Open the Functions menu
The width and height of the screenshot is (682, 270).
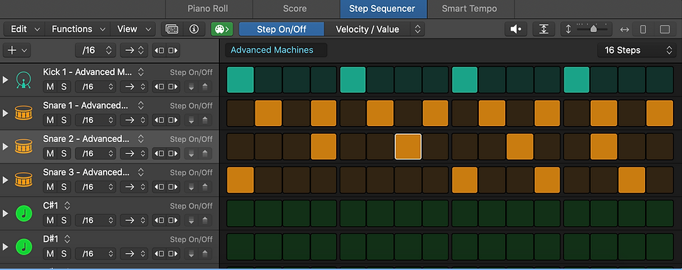78,29
